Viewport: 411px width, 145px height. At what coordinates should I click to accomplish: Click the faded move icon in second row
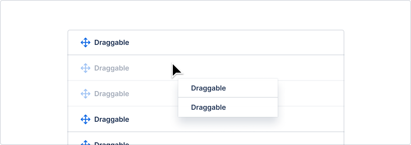coord(85,68)
